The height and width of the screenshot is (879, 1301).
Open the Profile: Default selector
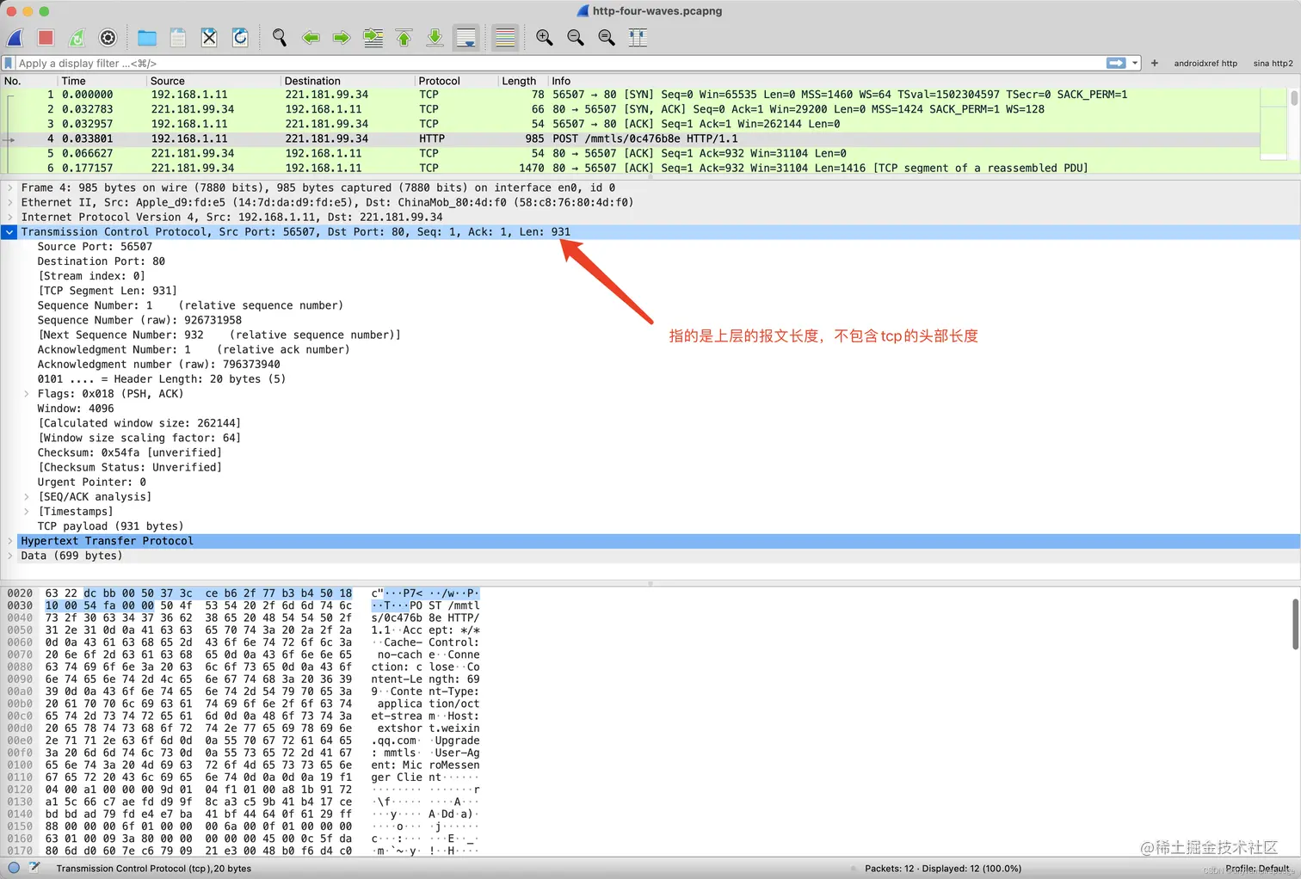[1257, 869]
